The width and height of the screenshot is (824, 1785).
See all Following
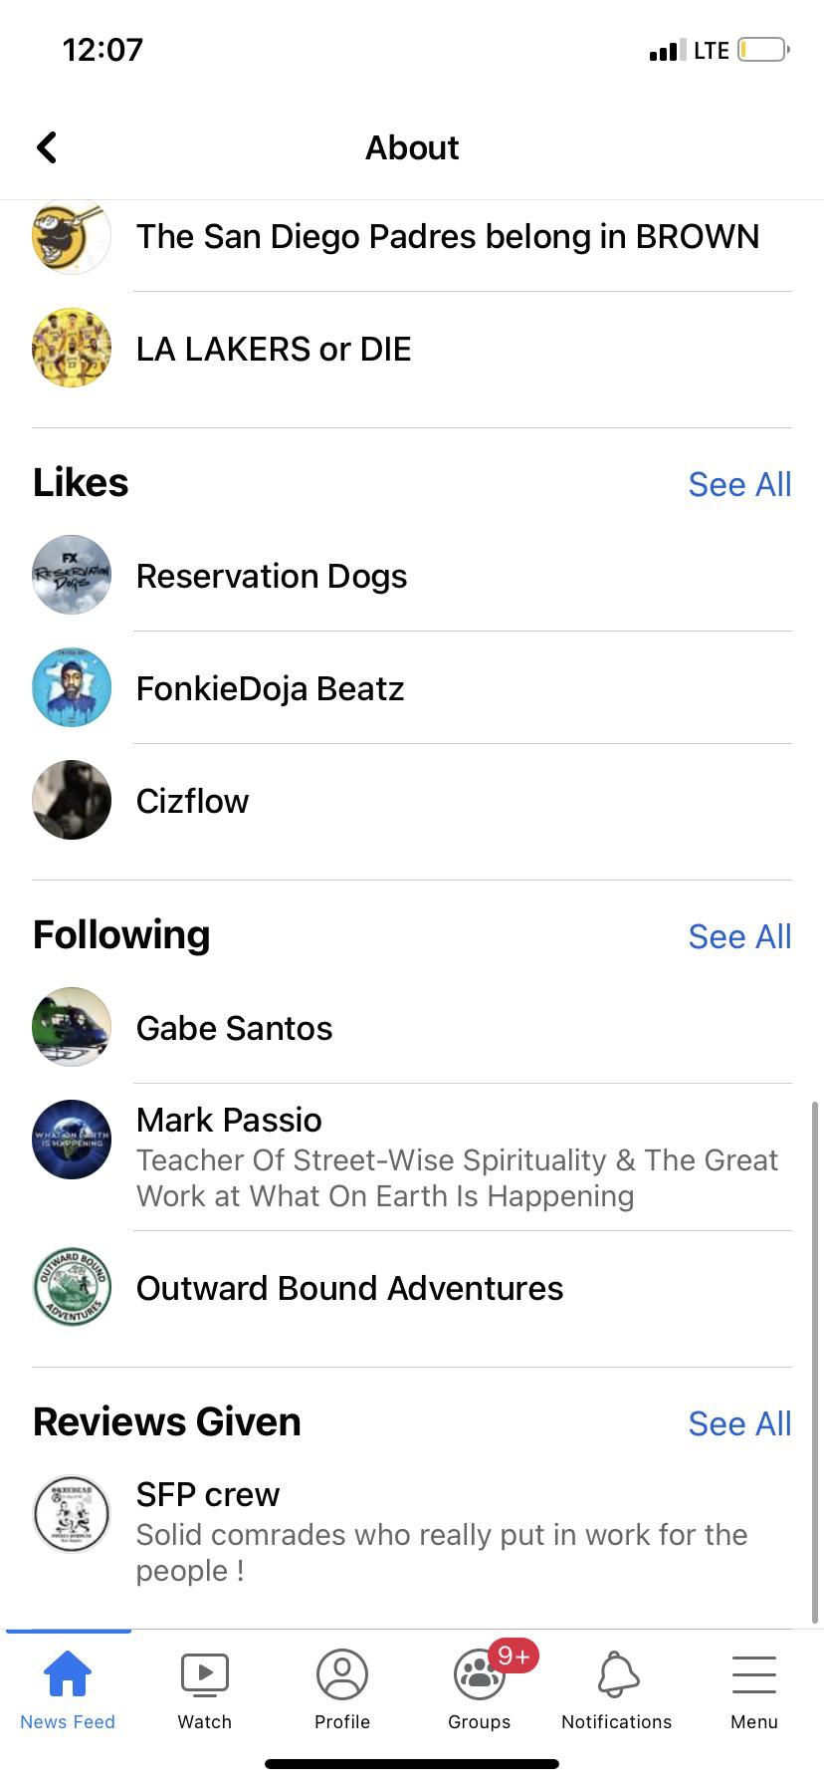pyautogui.click(x=739, y=936)
